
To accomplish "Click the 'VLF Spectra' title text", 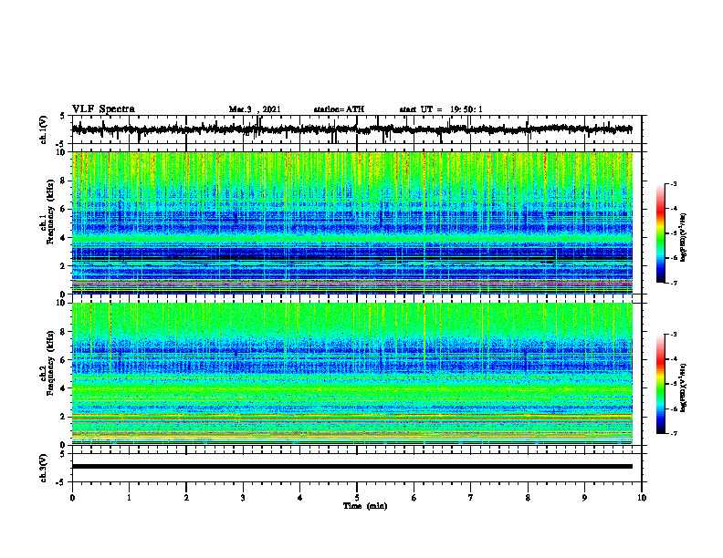I will 103,109.
